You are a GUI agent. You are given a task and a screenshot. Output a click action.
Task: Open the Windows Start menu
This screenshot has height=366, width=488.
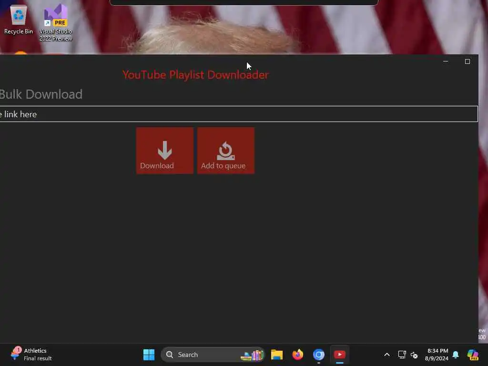[149, 355]
